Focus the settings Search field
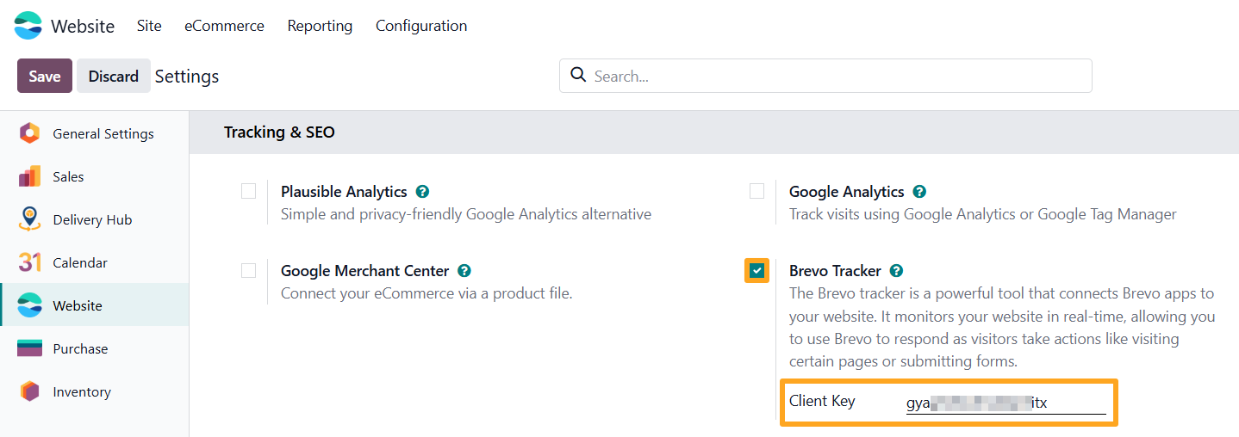 825,76
